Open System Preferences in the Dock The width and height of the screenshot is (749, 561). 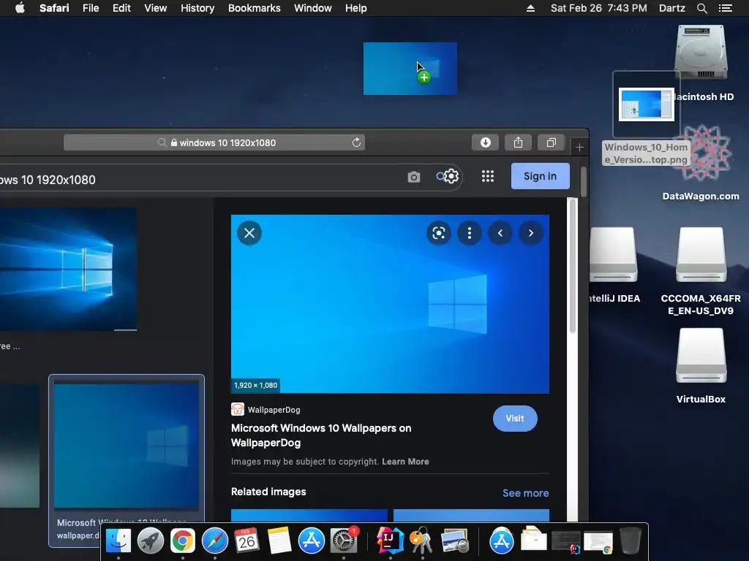click(344, 541)
